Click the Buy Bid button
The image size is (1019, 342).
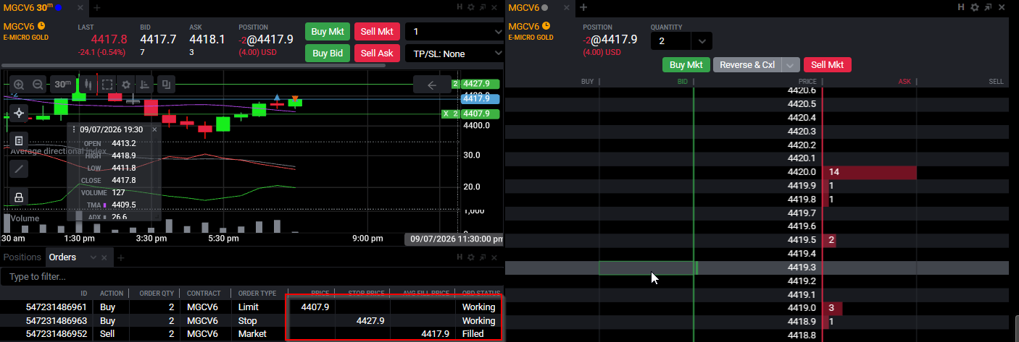tap(328, 54)
